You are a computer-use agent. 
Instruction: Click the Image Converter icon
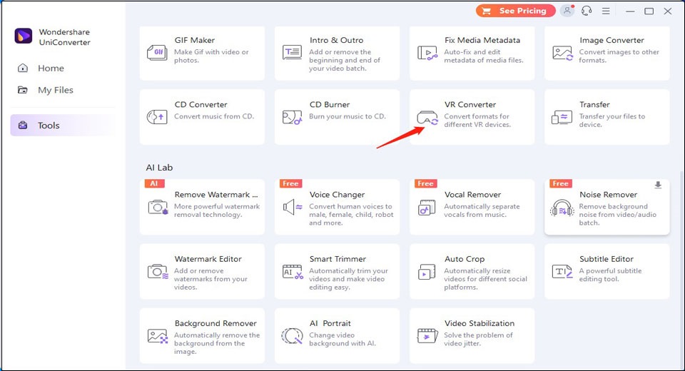562,53
